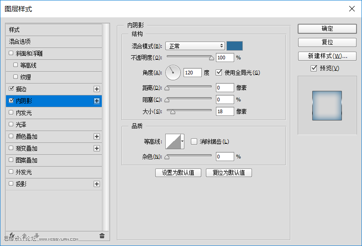Screen dimensions: 362x246
Task: Uncheck the 使用全局光 option
Action: [219, 72]
